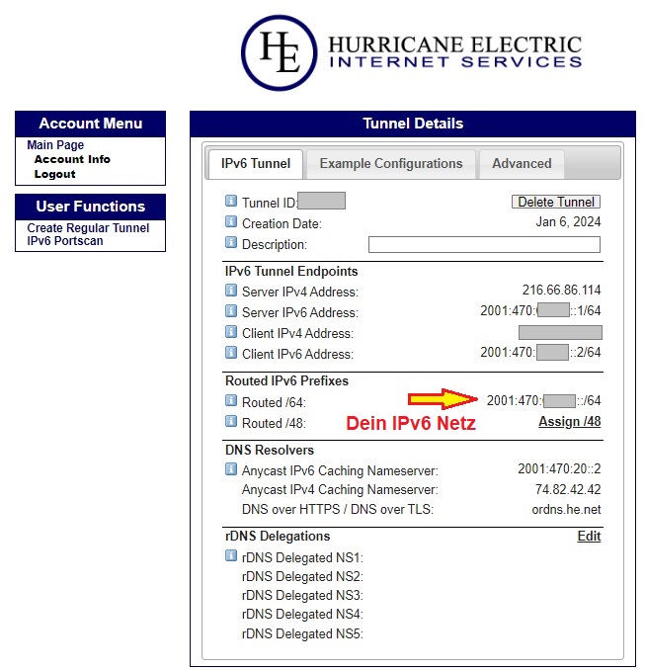645x670 pixels.
Task: Focus the Description text field
Action: pos(484,244)
